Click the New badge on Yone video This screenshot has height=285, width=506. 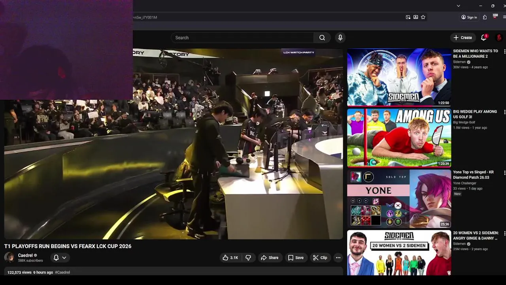[457, 194]
